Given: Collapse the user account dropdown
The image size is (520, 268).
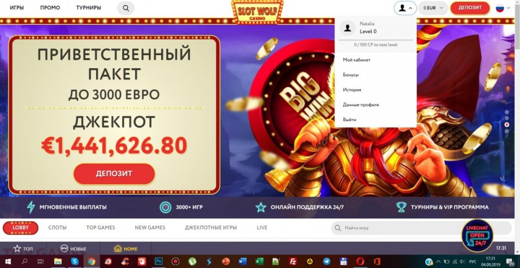Looking at the screenshot, I should point(405,8).
